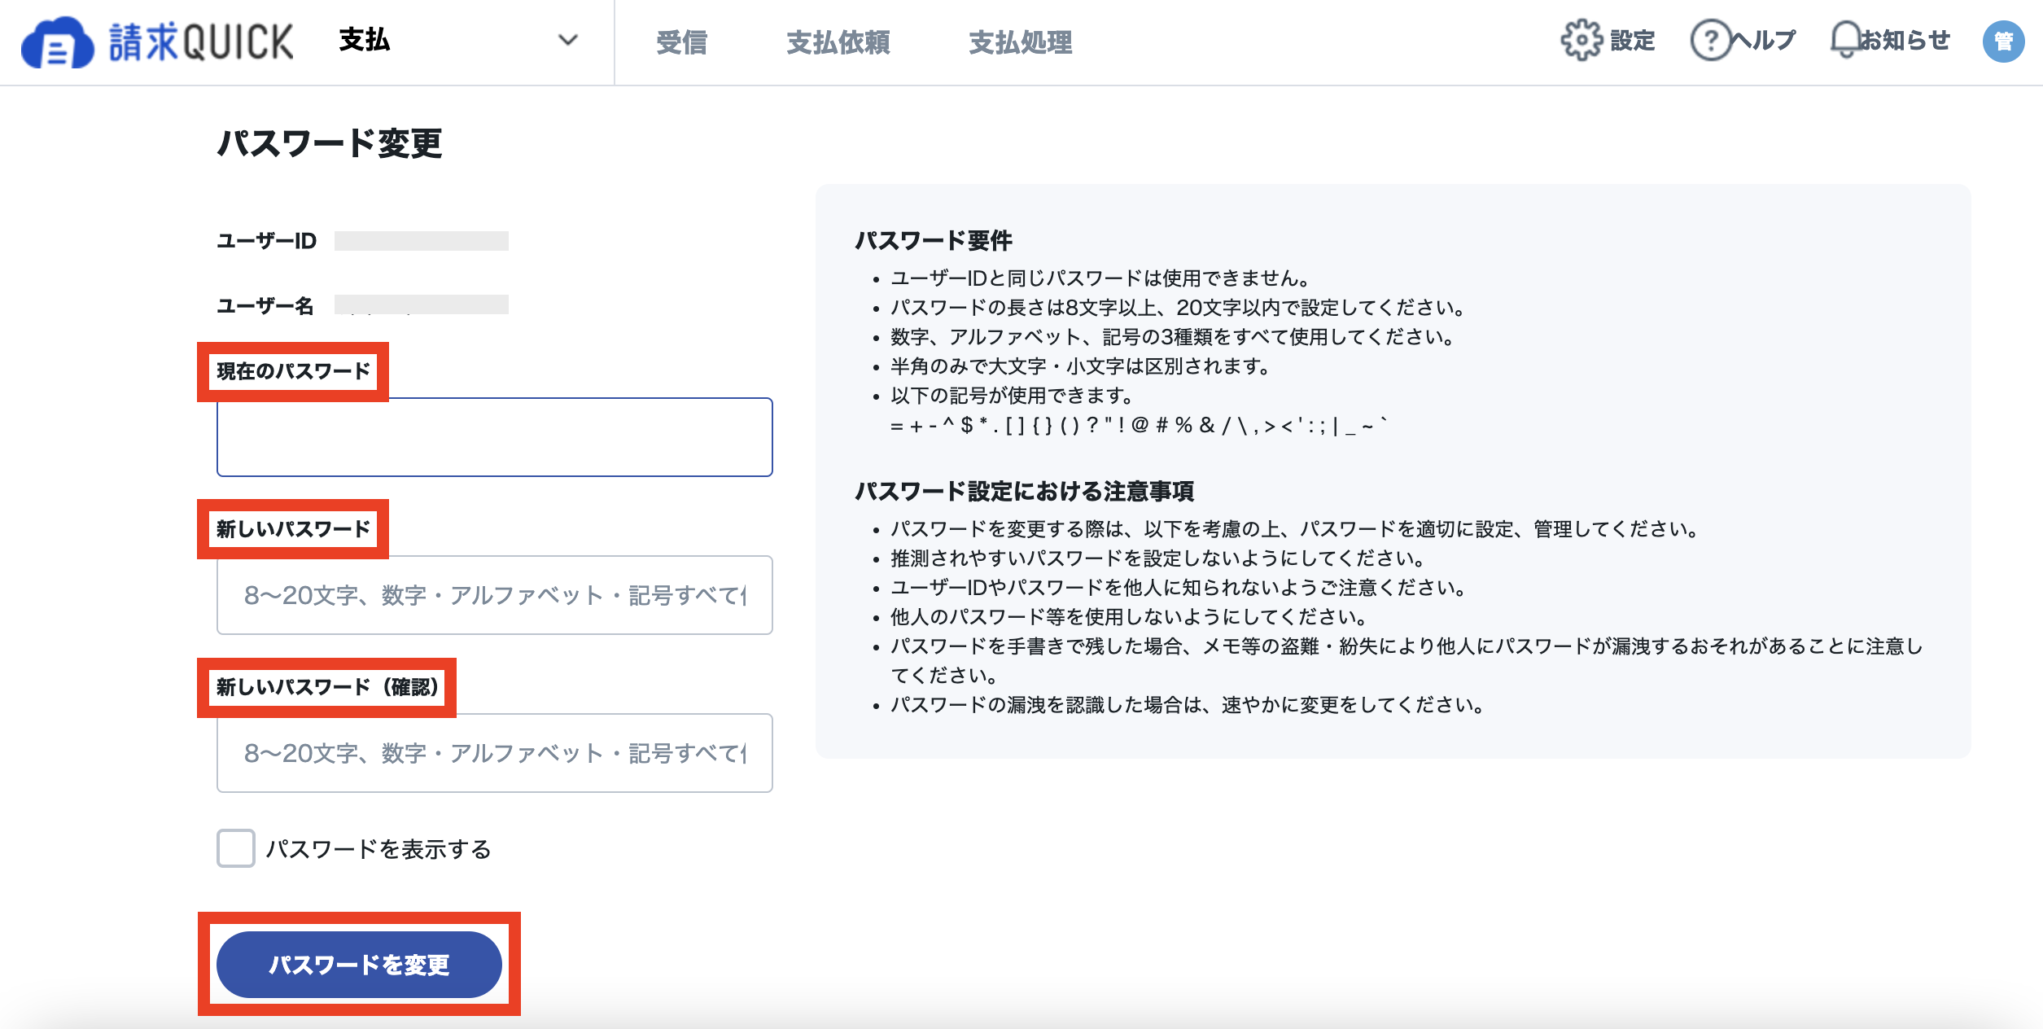Click the パスワードの長さは8文字以上 requirement line
This screenshot has height=1029, width=2043.
click(1178, 308)
